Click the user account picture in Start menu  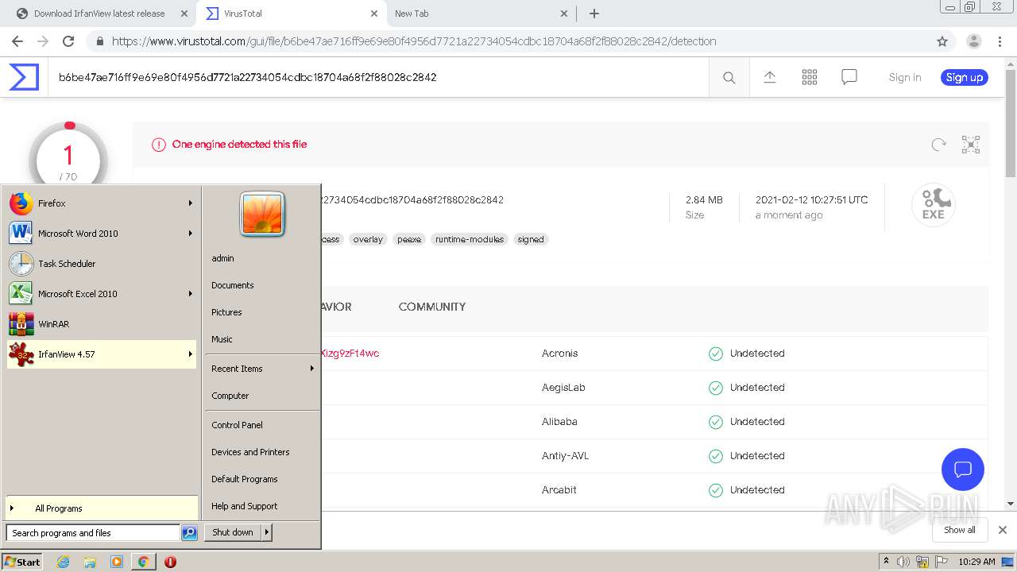point(262,214)
